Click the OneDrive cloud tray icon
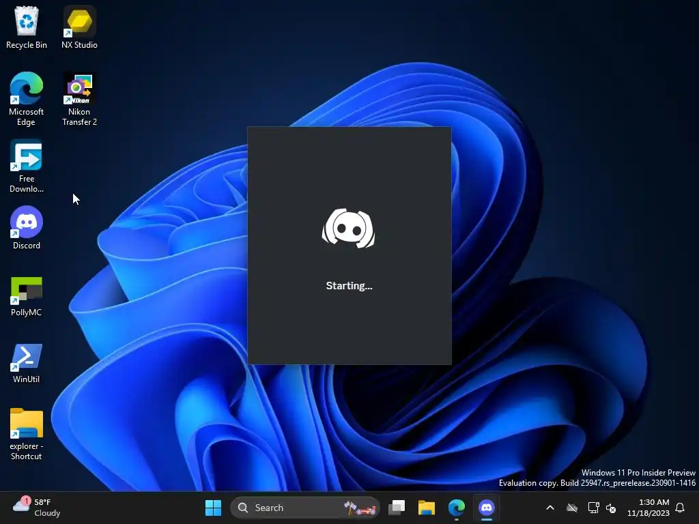This screenshot has width=699, height=524. [572, 508]
